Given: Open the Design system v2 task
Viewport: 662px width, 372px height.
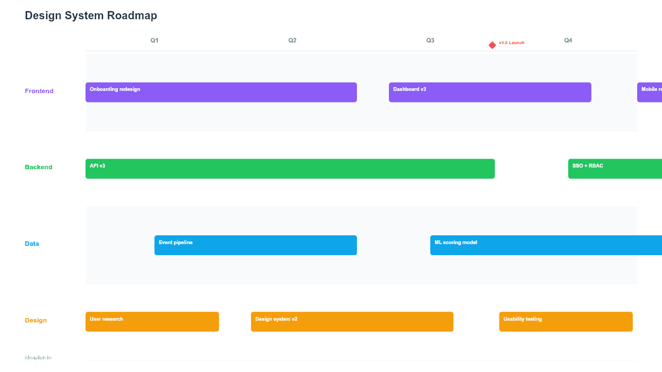Looking at the screenshot, I should (x=352, y=321).
